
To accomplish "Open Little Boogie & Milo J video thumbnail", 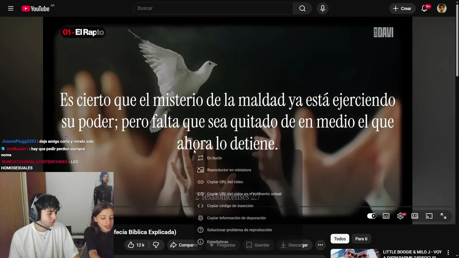I will tap(355, 253).
